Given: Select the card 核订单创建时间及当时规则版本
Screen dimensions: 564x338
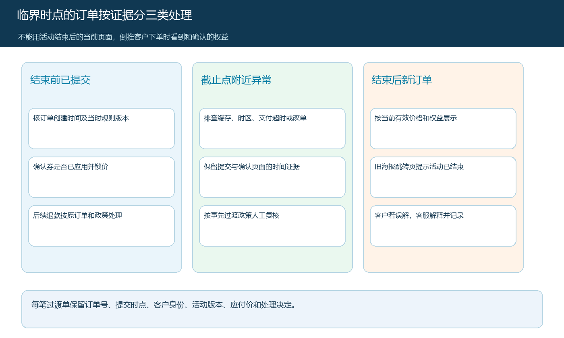Looking at the screenshot, I should coord(102,128).
